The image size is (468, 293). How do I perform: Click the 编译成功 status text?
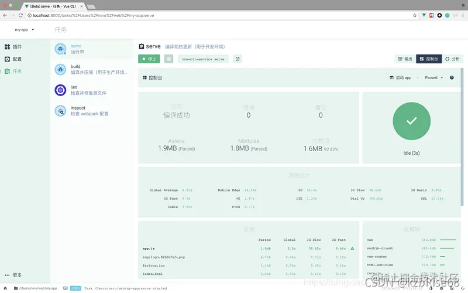pyautogui.click(x=177, y=115)
